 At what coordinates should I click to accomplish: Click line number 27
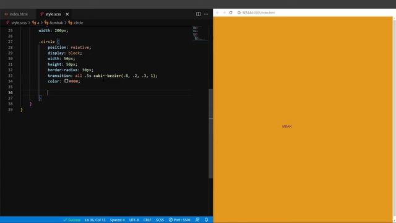point(11,42)
